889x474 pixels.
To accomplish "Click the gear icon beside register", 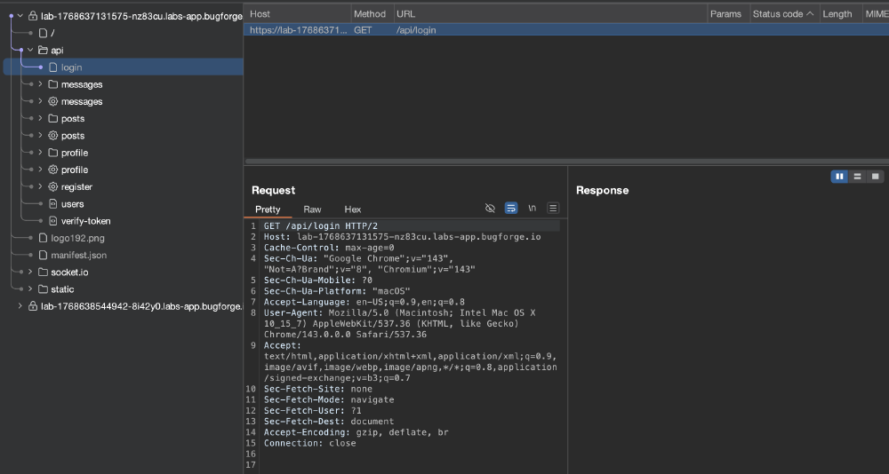I will [x=53, y=187].
